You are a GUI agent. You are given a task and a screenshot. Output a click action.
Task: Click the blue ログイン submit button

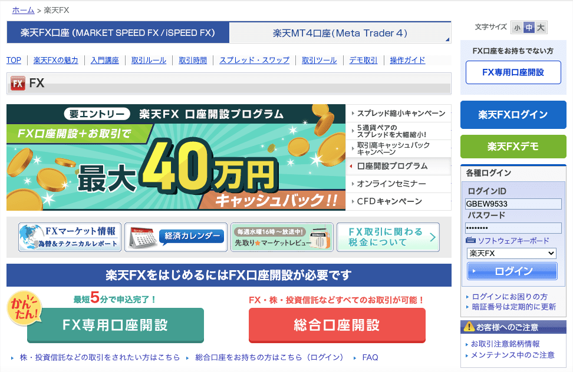click(x=512, y=271)
